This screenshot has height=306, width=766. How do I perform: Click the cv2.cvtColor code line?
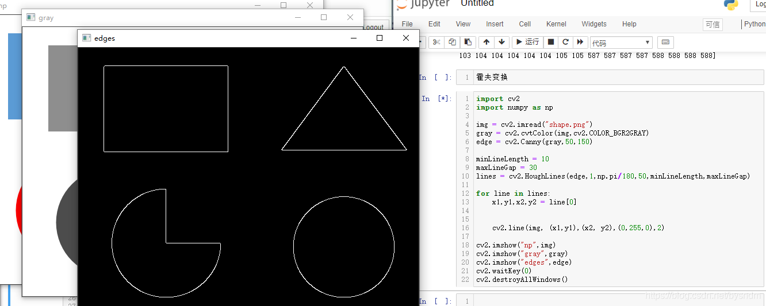pyautogui.click(x=562, y=133)
